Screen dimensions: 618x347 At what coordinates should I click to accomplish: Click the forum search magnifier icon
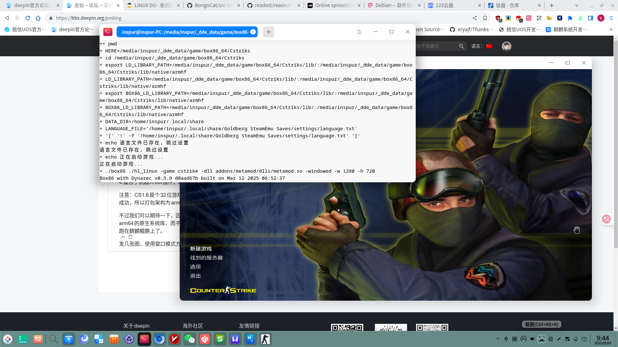461,46
